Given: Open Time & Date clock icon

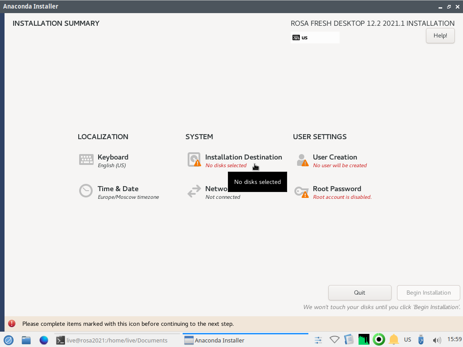Looking at the screenshot, I should click(86, 191).
